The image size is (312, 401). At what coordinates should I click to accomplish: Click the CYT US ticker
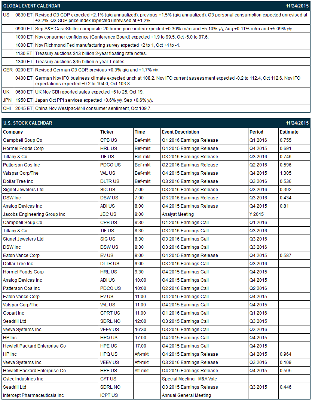(108, 379)
